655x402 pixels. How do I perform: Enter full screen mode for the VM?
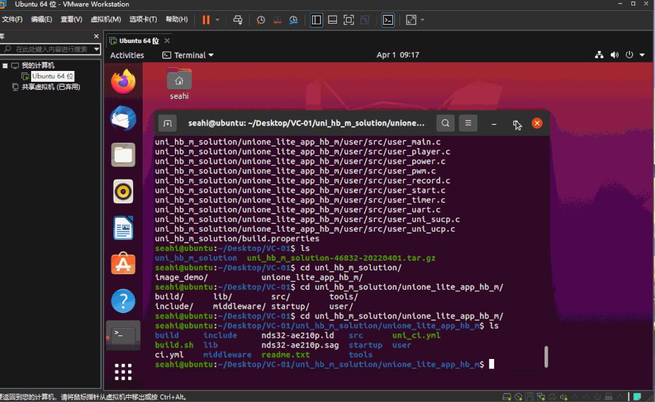348,19
